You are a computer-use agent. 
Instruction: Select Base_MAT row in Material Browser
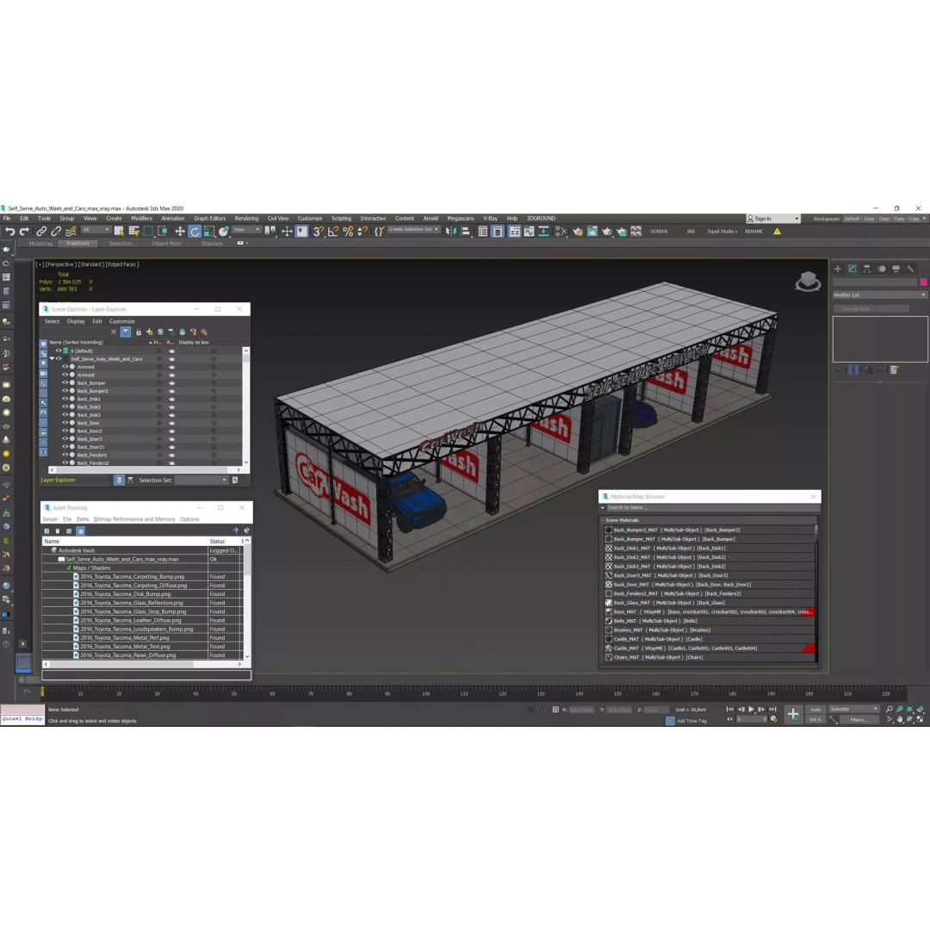[x=710, y=611]
